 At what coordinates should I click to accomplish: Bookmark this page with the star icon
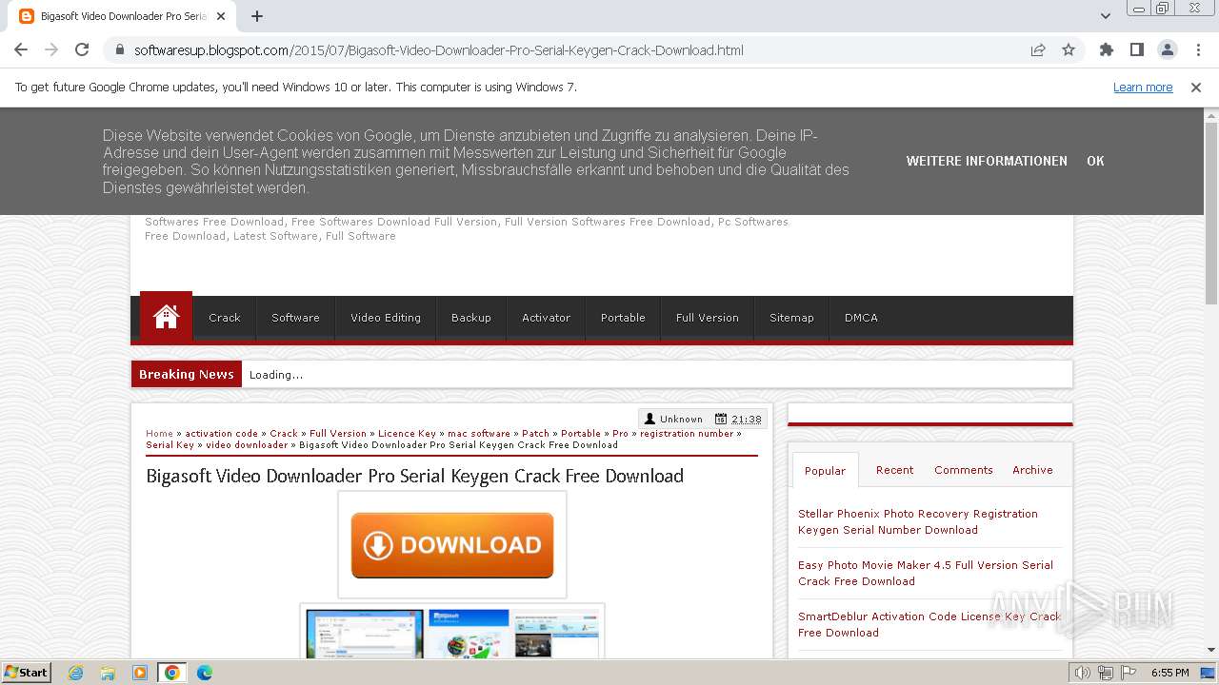(x=1069, y=50)
